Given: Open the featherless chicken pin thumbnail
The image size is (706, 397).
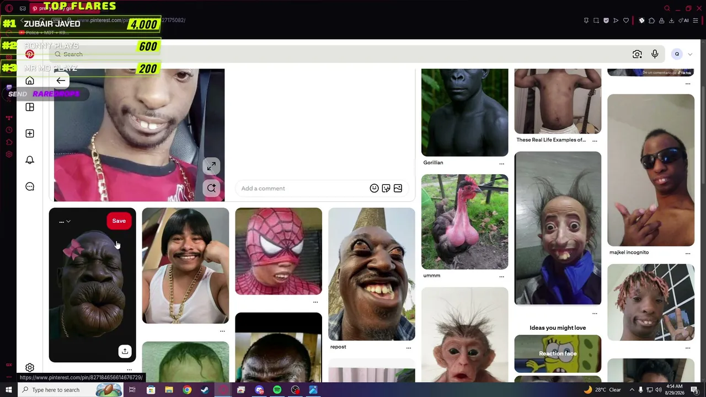Looking at the screenshot, I should [464, 222].
